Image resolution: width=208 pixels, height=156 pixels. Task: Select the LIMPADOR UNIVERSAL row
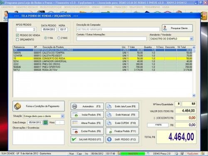103,61
